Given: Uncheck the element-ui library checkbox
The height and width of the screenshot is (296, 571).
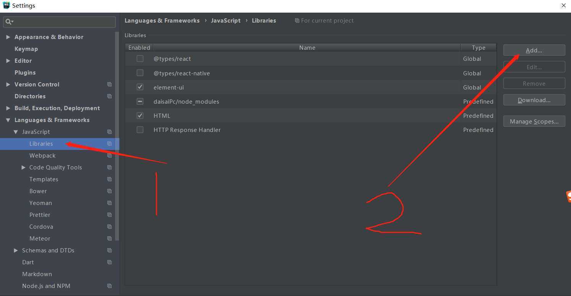Looking at the screenshot, I should [140, 87].
